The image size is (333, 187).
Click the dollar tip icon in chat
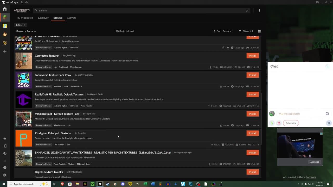click(272, 123)
